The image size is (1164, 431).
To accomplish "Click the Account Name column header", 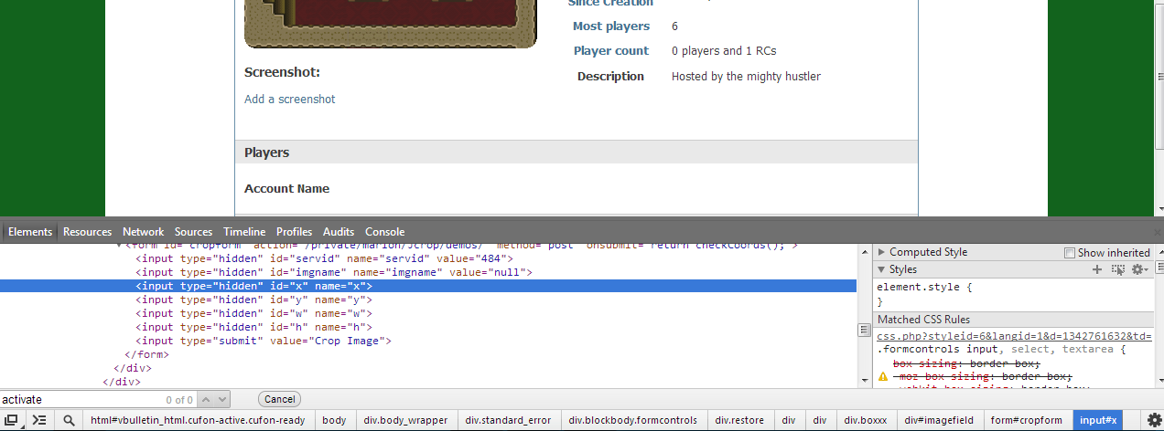I will [286, 189].
